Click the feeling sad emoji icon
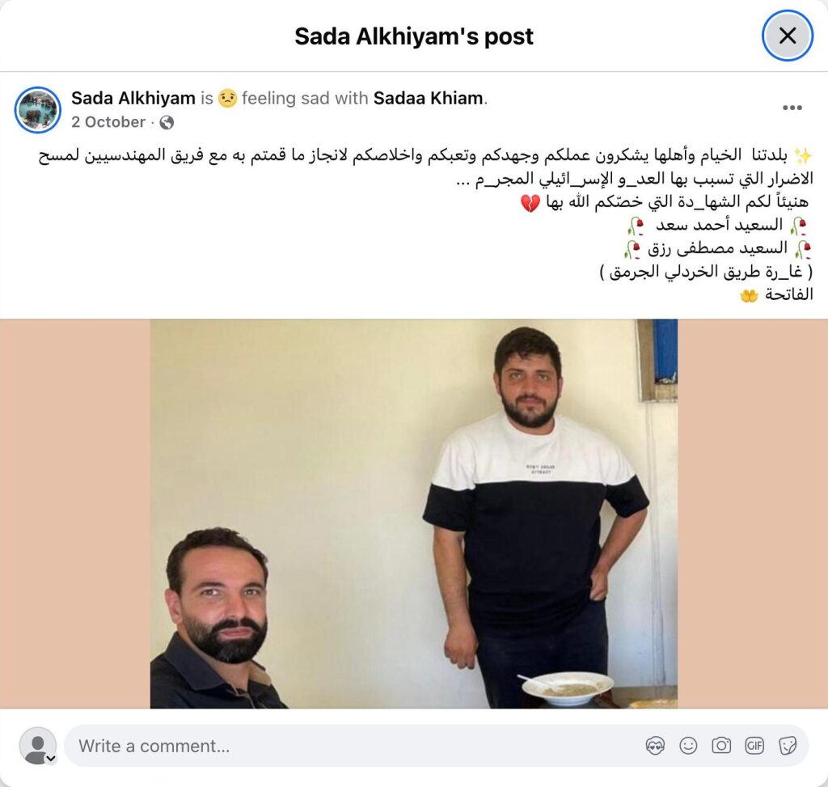The image size is (828, 787). 227,98
